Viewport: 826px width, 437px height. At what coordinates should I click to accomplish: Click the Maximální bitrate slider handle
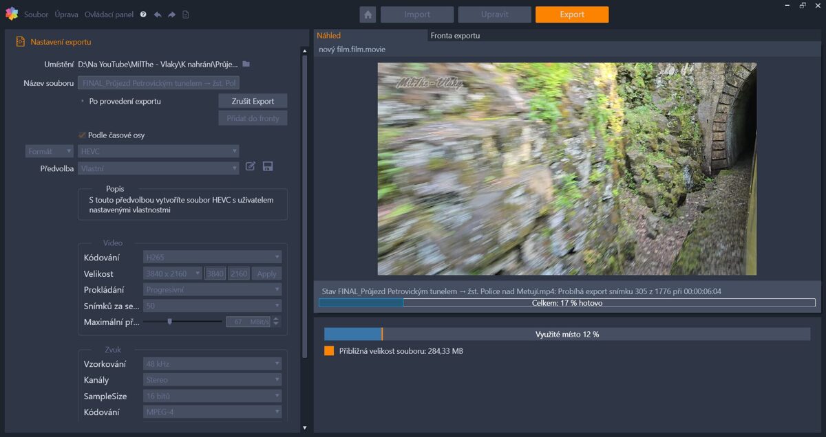click(x=170, y=321)
